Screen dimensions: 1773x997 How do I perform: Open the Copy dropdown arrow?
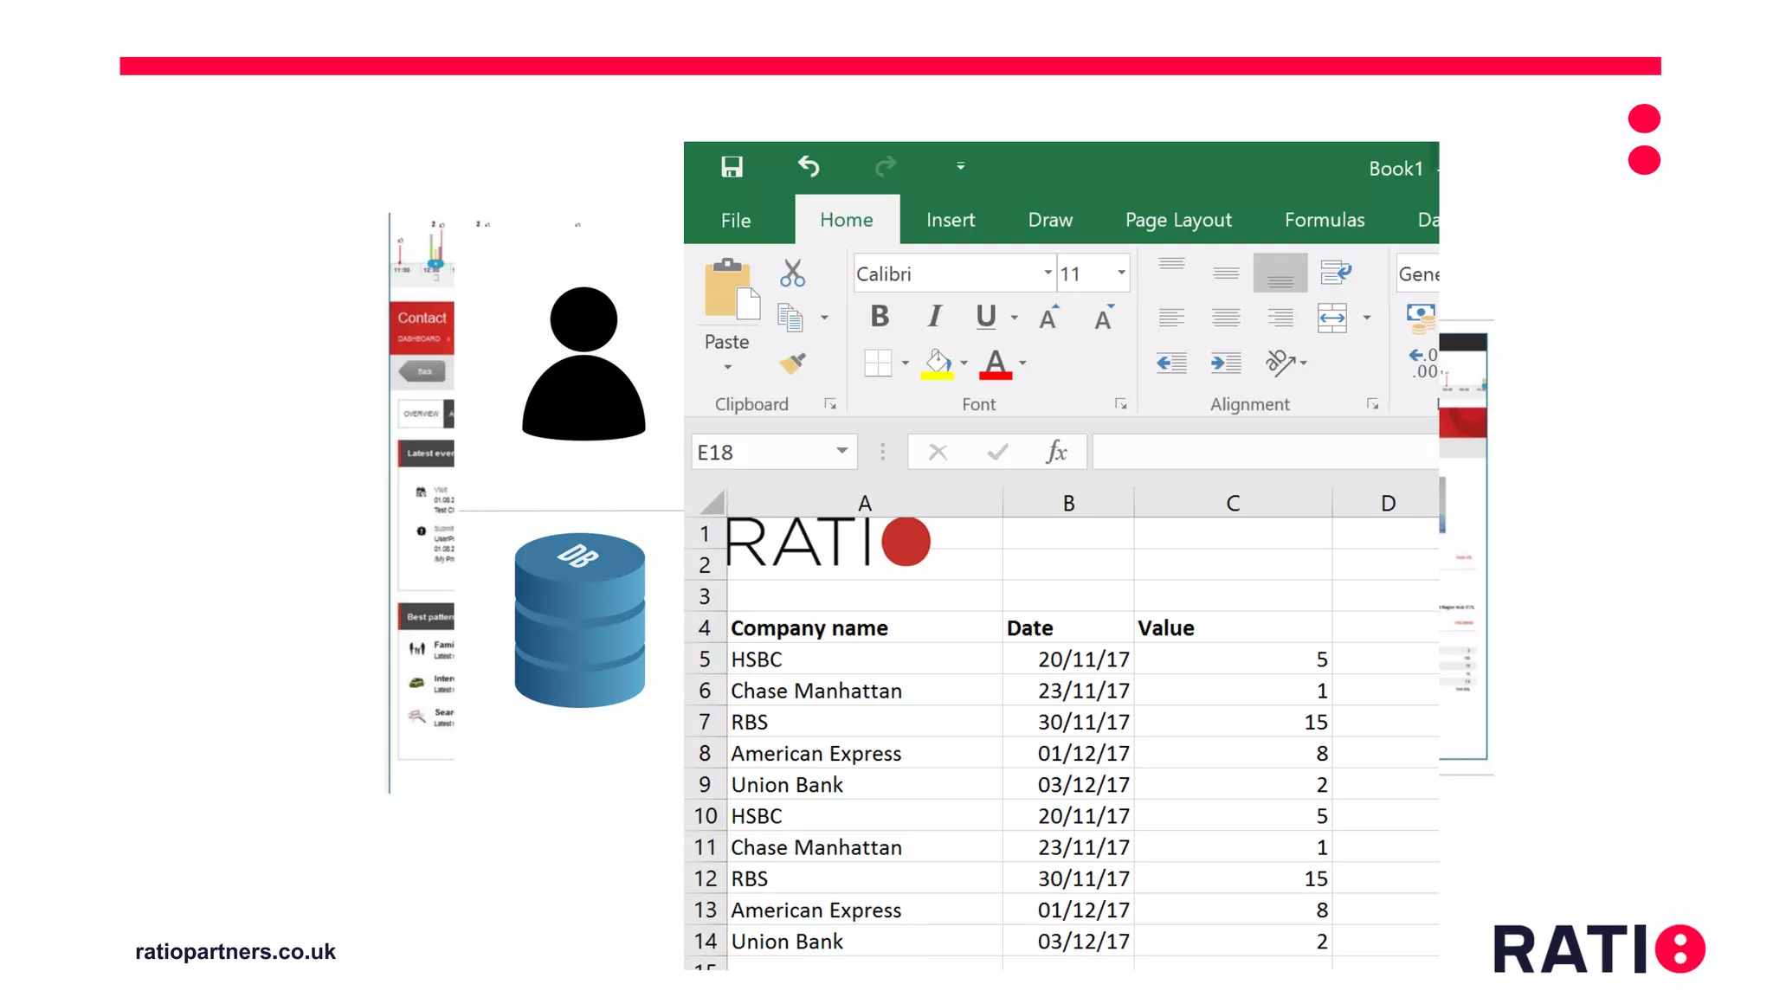(x=824, y=318)
